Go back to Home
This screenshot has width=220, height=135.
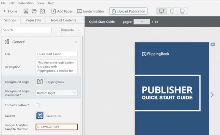pos(10,11)
